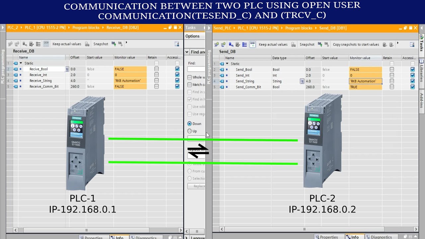Viewport: 425px width, 239px height.
Task: Click load start values icon in Send_DB toolbar
Action: (x=326, y=44)
